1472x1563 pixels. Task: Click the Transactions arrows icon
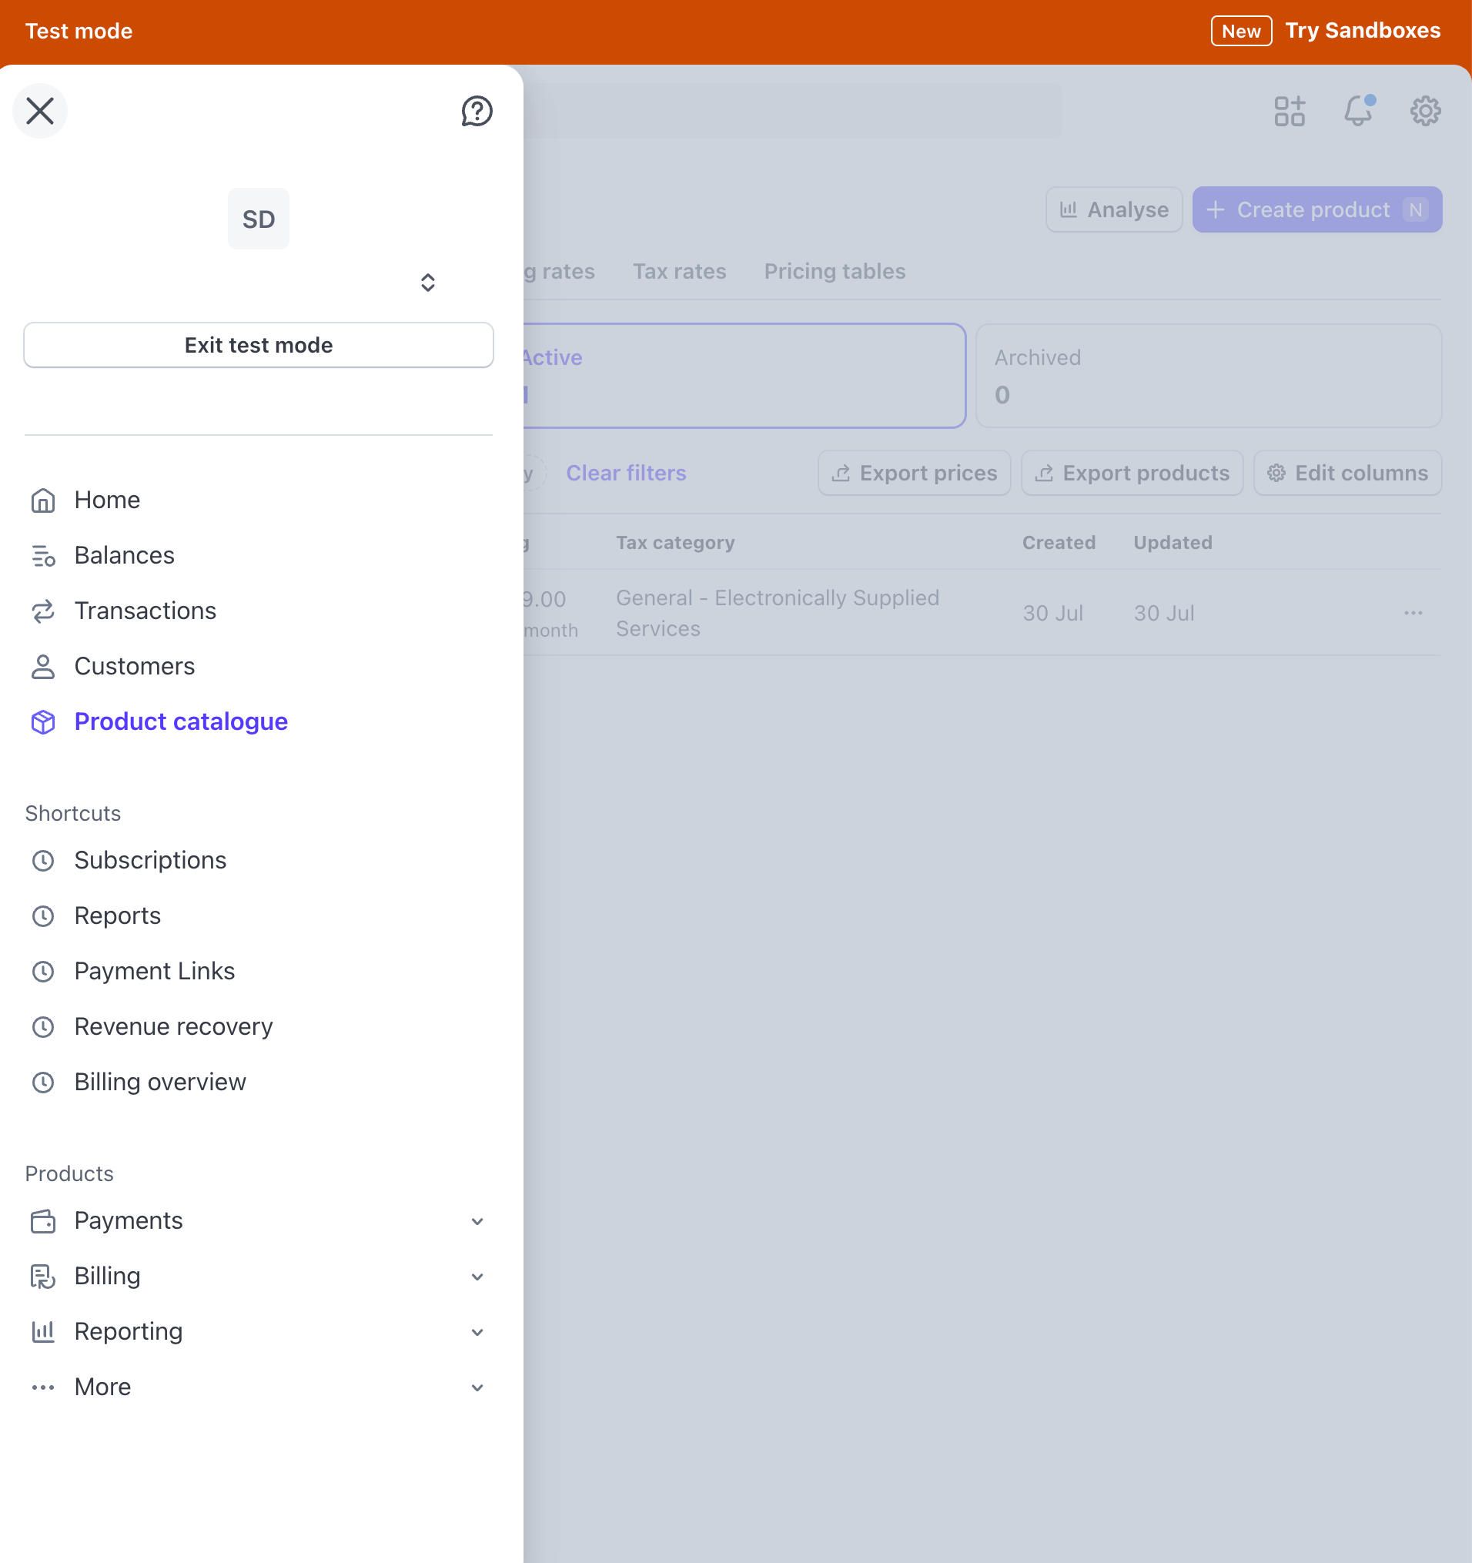tap(43, 611)
